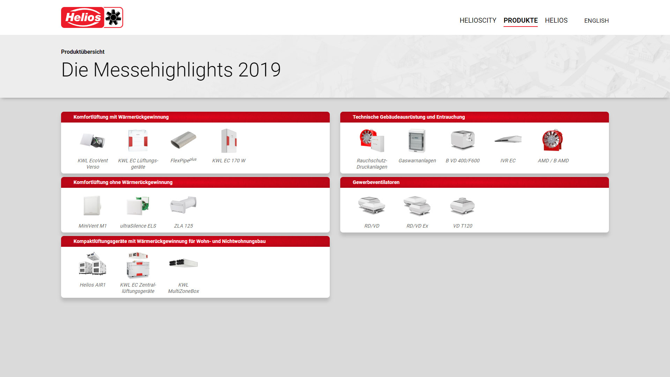The image size is (670, 377).
Task: Open the KWL EcoVent Verso product image
Action: pyautogui.click(x=92, y=141)
